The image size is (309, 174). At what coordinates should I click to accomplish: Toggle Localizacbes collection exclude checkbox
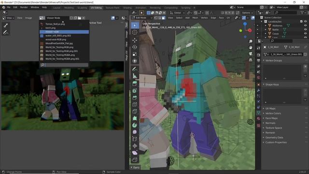click(x=301, y=21)
